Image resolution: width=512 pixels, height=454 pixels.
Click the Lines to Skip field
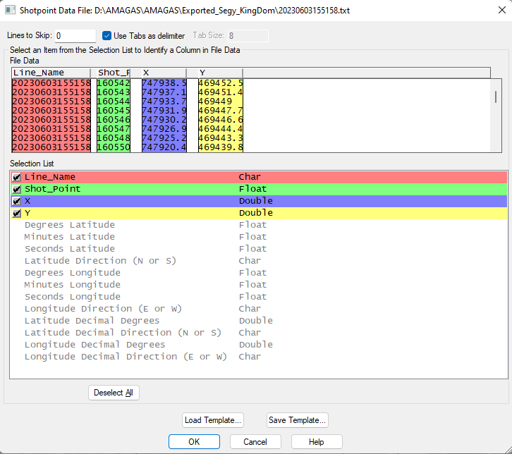point(74,36)
